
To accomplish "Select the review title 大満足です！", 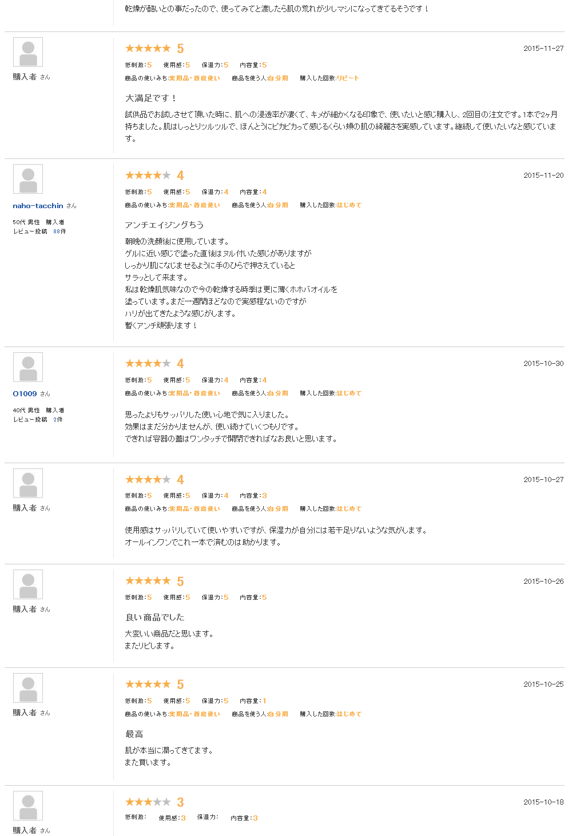I will (150, 98).
